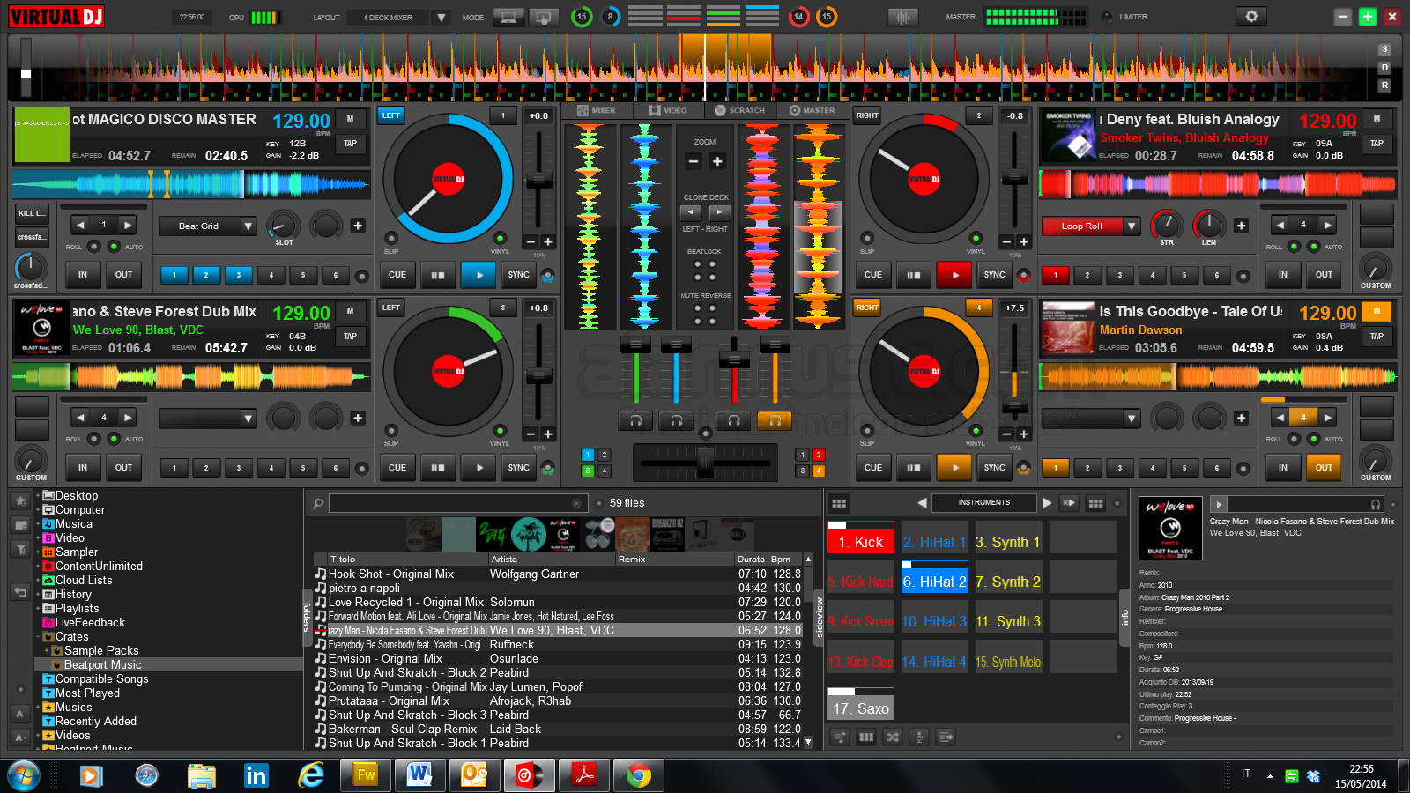Switch to the VIDEO center panel tab

tap(670, 111)
